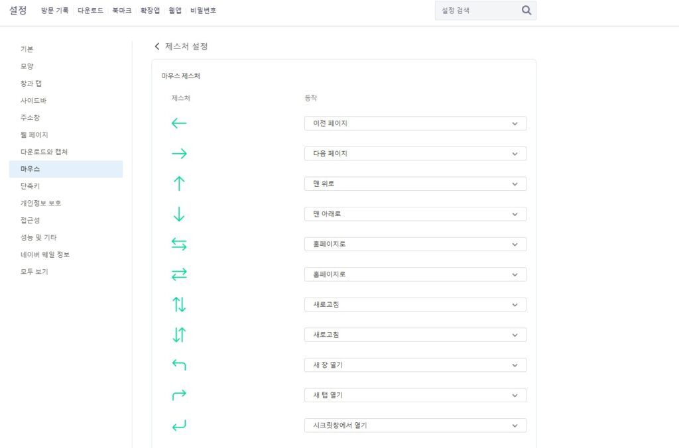Click the 제스처 설정 heading link
Screen dimensions: 679x448
click(186, 46)
